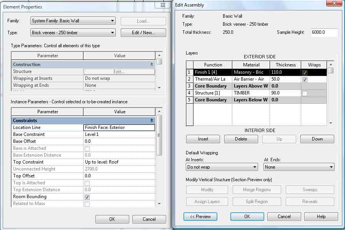Screen dimensions: 345x230
Task: Select the TIMBER material cell
Action: tap(251, 93)
